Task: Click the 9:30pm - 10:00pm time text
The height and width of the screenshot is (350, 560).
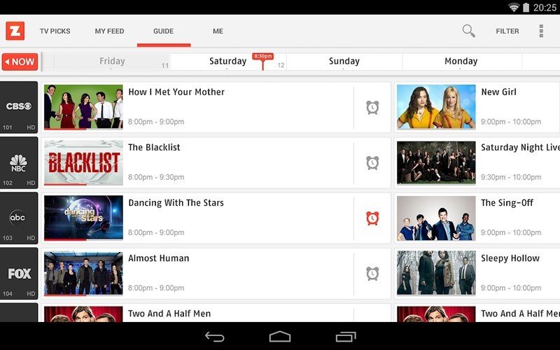Action: click(511, 177)
